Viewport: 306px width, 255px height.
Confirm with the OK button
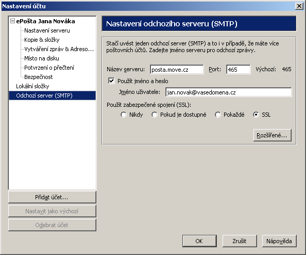199,241
